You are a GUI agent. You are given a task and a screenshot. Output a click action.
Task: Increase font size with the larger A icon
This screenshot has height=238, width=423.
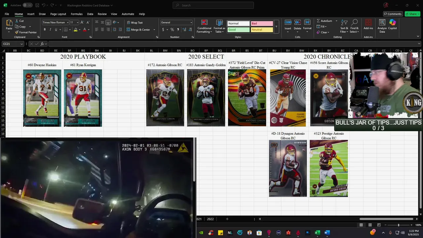coord(82,22)
